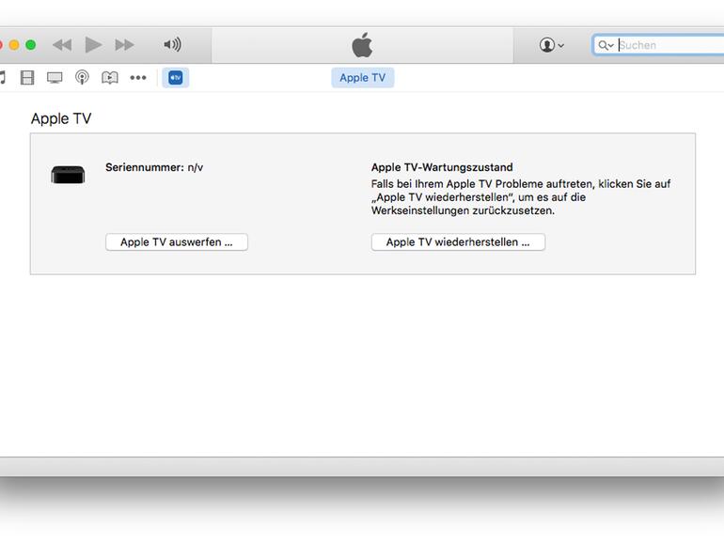Viewport: 724px width, 543px height.
Task: Click the volume speaker icon
Action: click(172, 45)
